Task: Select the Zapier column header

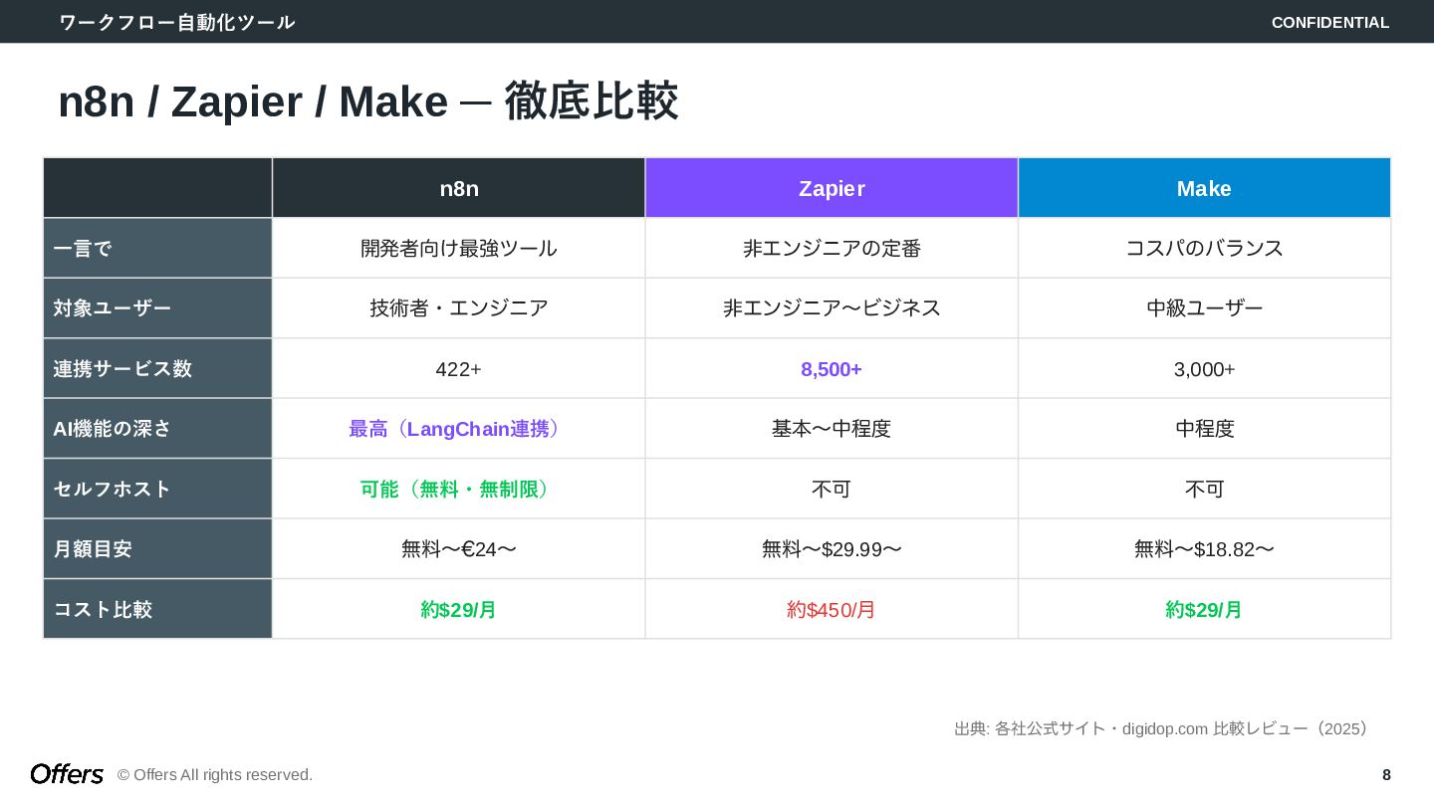Action: coord(832,188)
